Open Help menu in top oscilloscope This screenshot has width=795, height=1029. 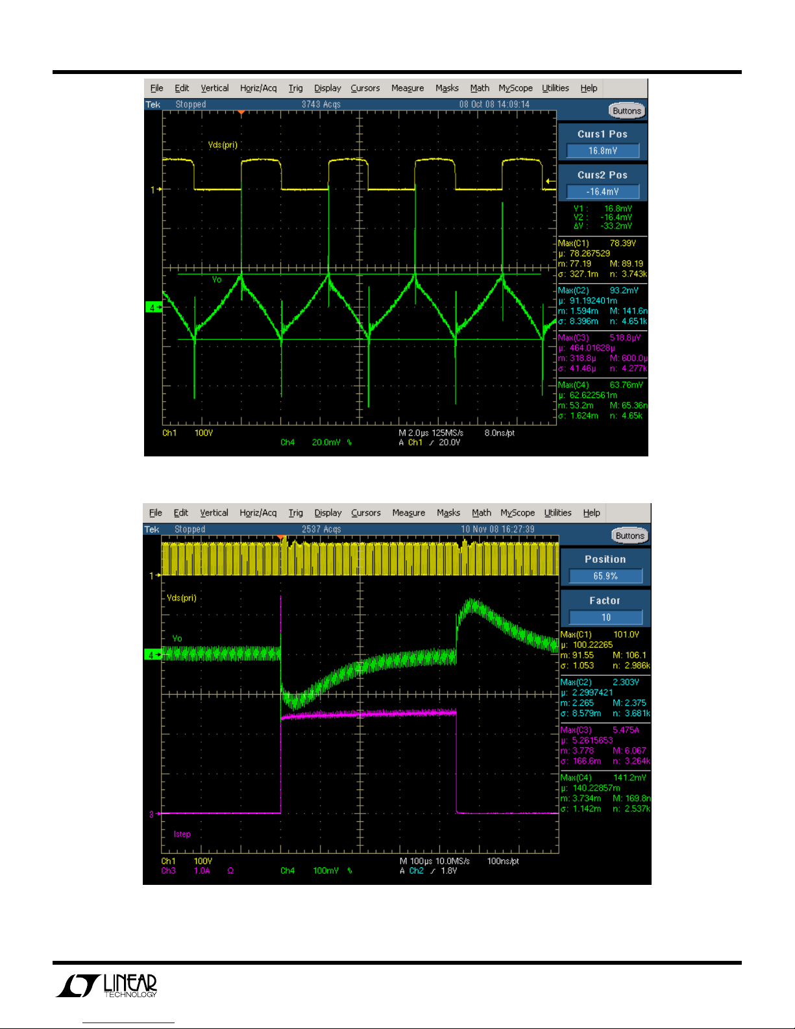tap(589, 88)
